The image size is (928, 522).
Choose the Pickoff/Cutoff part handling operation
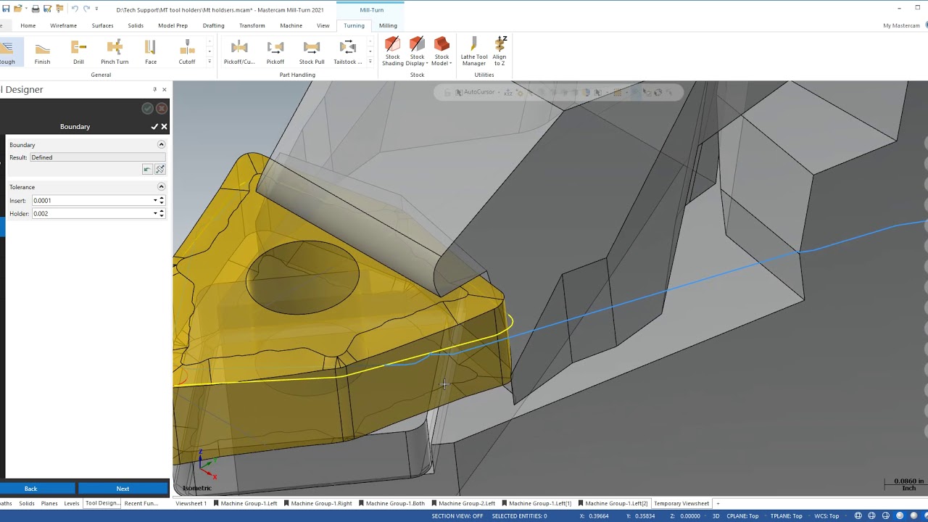click(239, 53)
